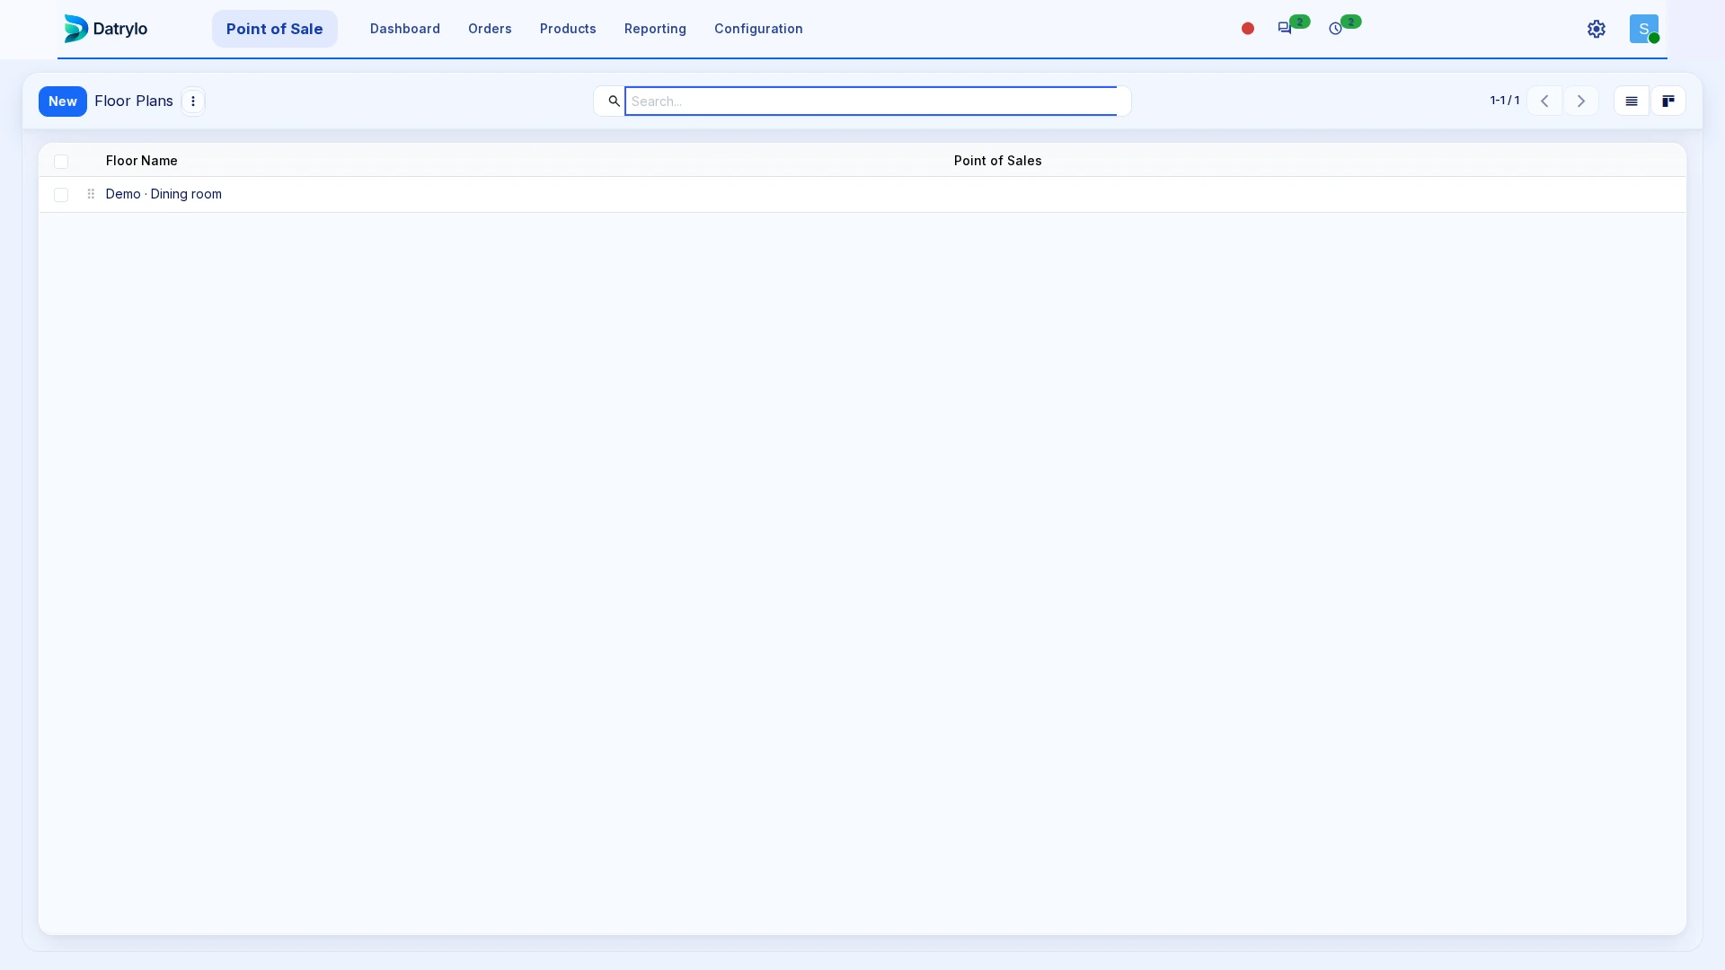Open the settings gear icon

[x=1597, y=29]
